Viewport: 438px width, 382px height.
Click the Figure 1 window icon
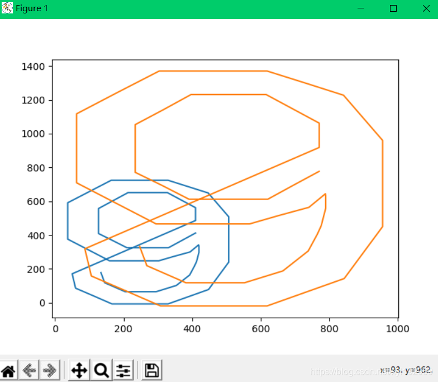(7, 8)
